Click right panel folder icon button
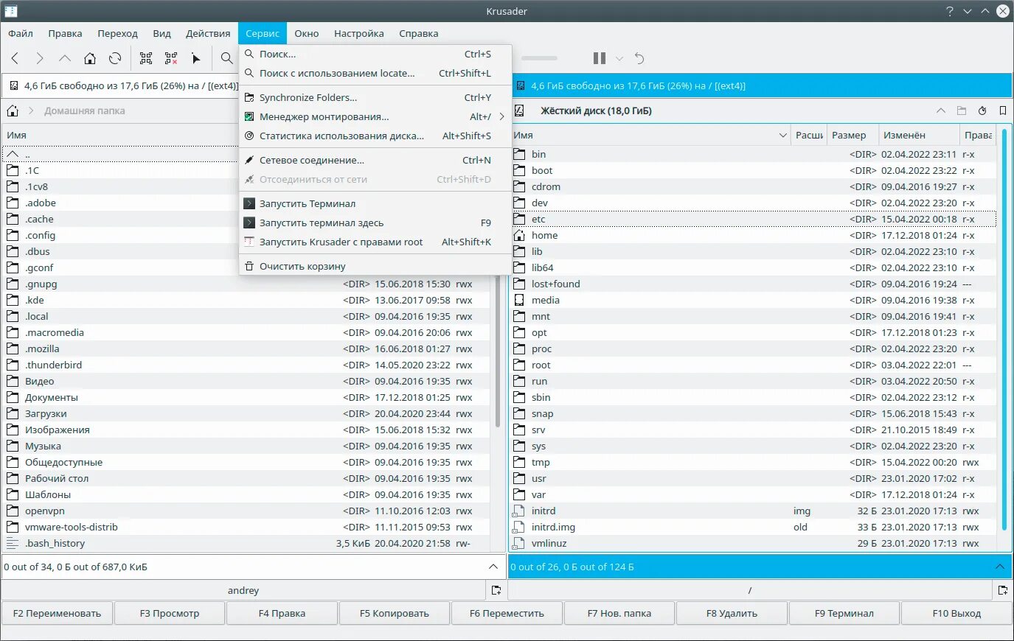The height and width of the screenshot is (641, 1014). click(x=961, y=111)
